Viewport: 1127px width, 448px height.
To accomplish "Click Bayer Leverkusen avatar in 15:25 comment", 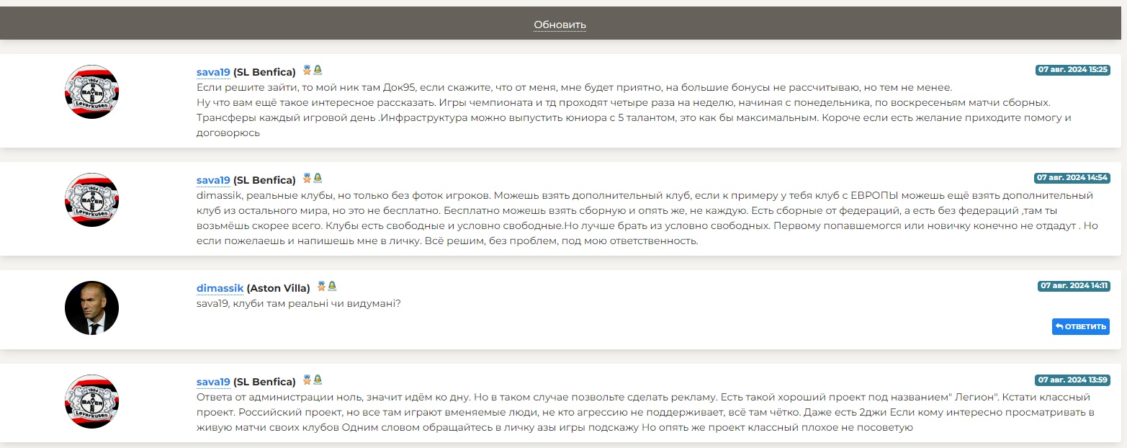I will click(x=92, y=92).
